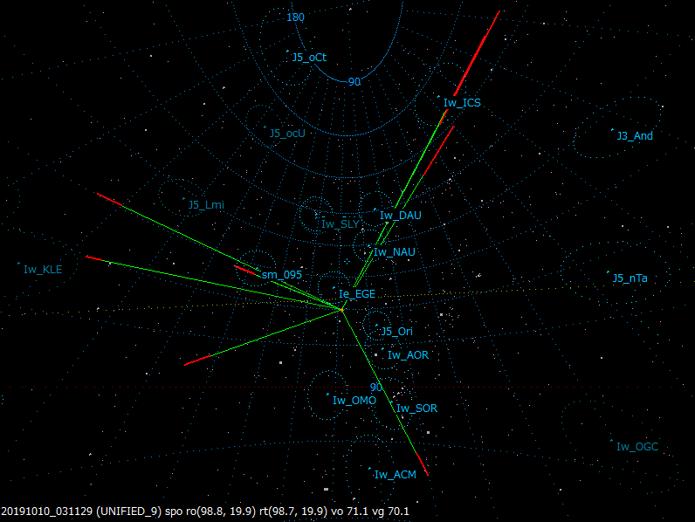Click the sm_095 radiant label
Image resolution: width=695 pixels, height=522 pixels.
tap(281, 275)
